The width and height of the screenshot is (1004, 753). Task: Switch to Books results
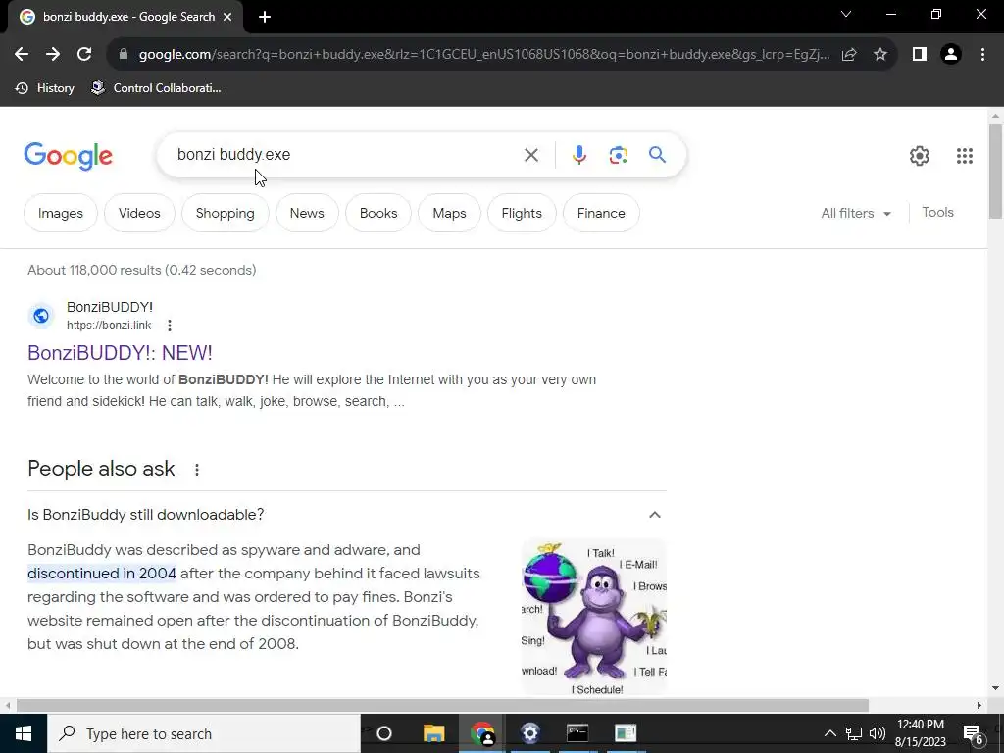(378, 213)
